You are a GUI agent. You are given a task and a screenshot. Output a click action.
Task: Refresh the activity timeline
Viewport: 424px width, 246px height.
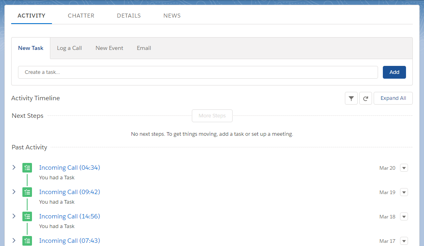pyautogui.click(x=366, y=98)
